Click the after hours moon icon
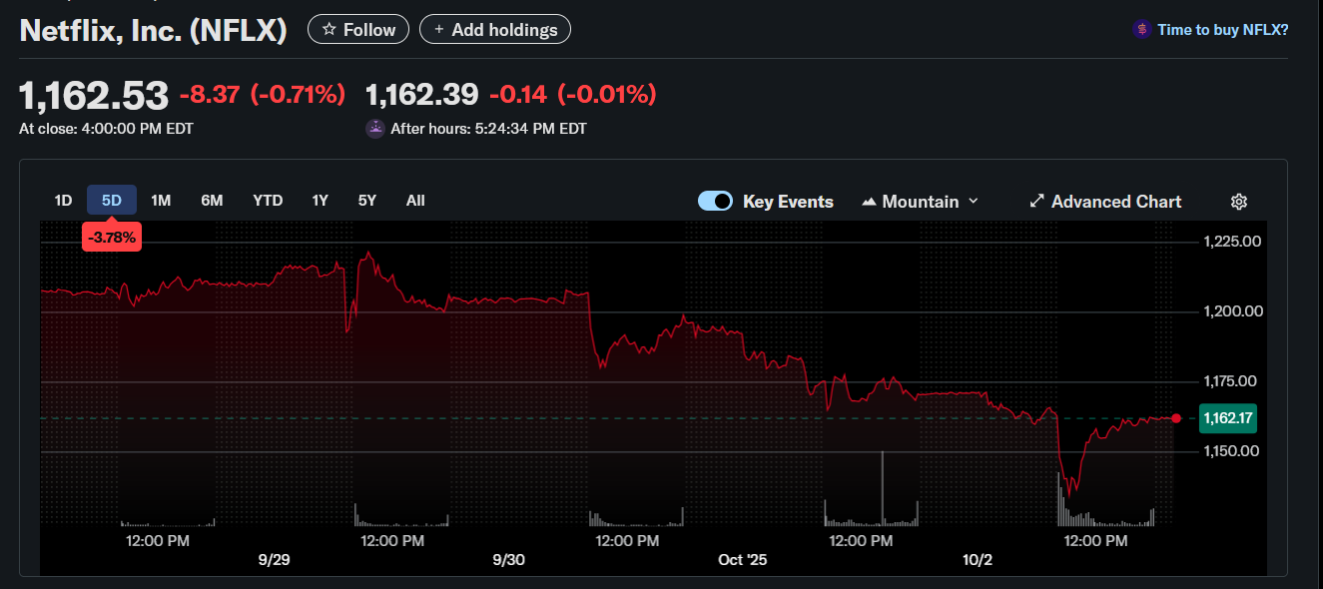 click(x=375, y=129)
